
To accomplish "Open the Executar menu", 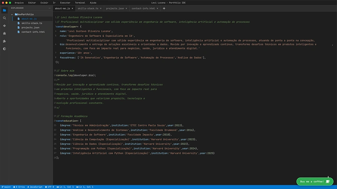I will pos(65,2).
